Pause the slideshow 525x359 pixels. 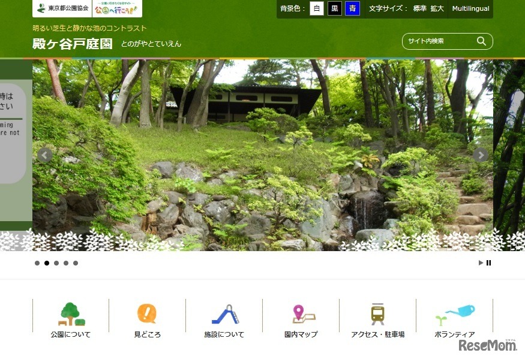489,263
